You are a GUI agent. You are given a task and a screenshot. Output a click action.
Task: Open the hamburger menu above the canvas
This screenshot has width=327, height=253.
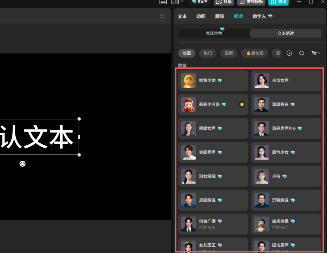[x=162, y=16]
